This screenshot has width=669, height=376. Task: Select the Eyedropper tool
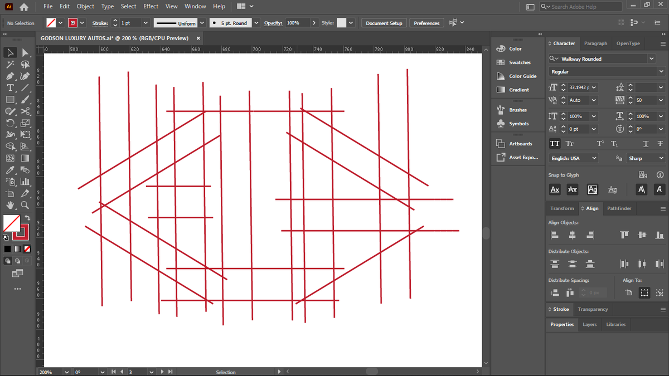[x=10, y=170]
